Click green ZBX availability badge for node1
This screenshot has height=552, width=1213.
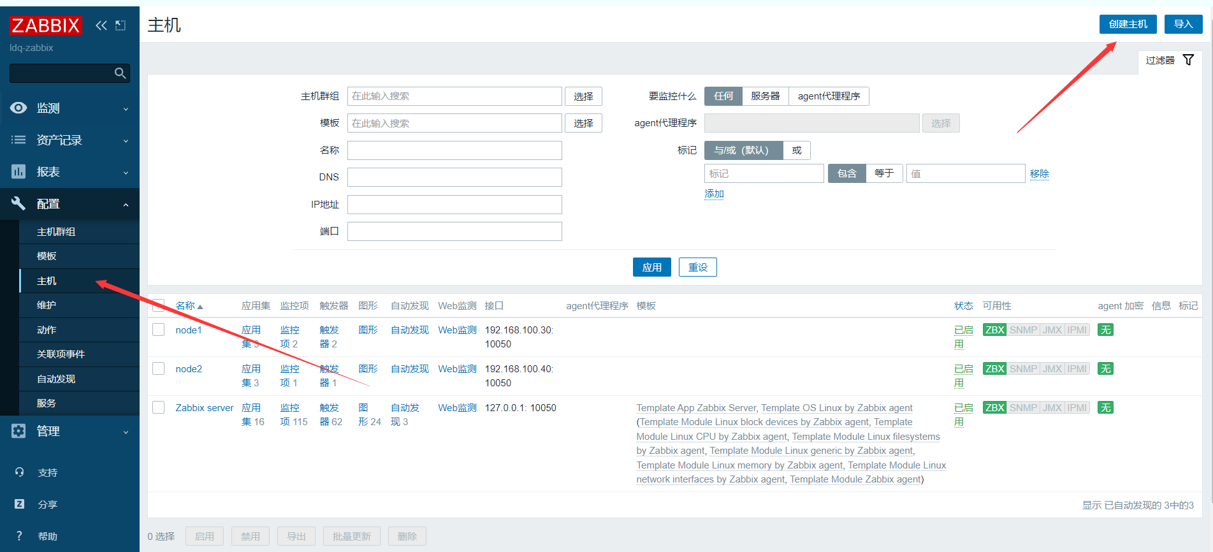coord(994,330)
